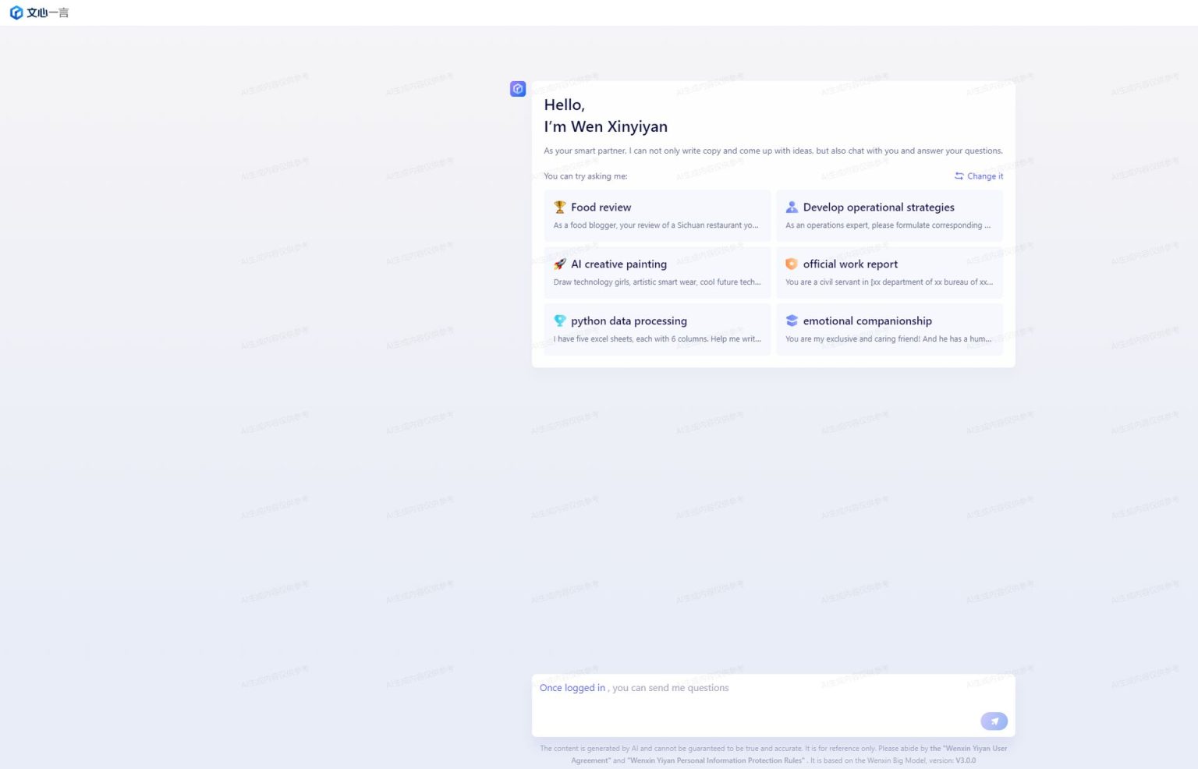Click inside the question input field
The image size is (1198, 769).
tap(772, 706)
